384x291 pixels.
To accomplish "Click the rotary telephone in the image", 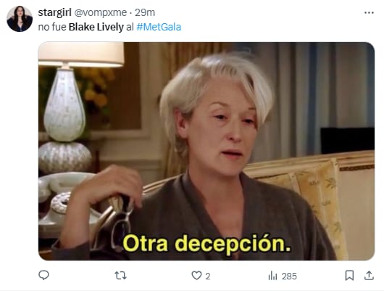I will click(x=64, y=201).
